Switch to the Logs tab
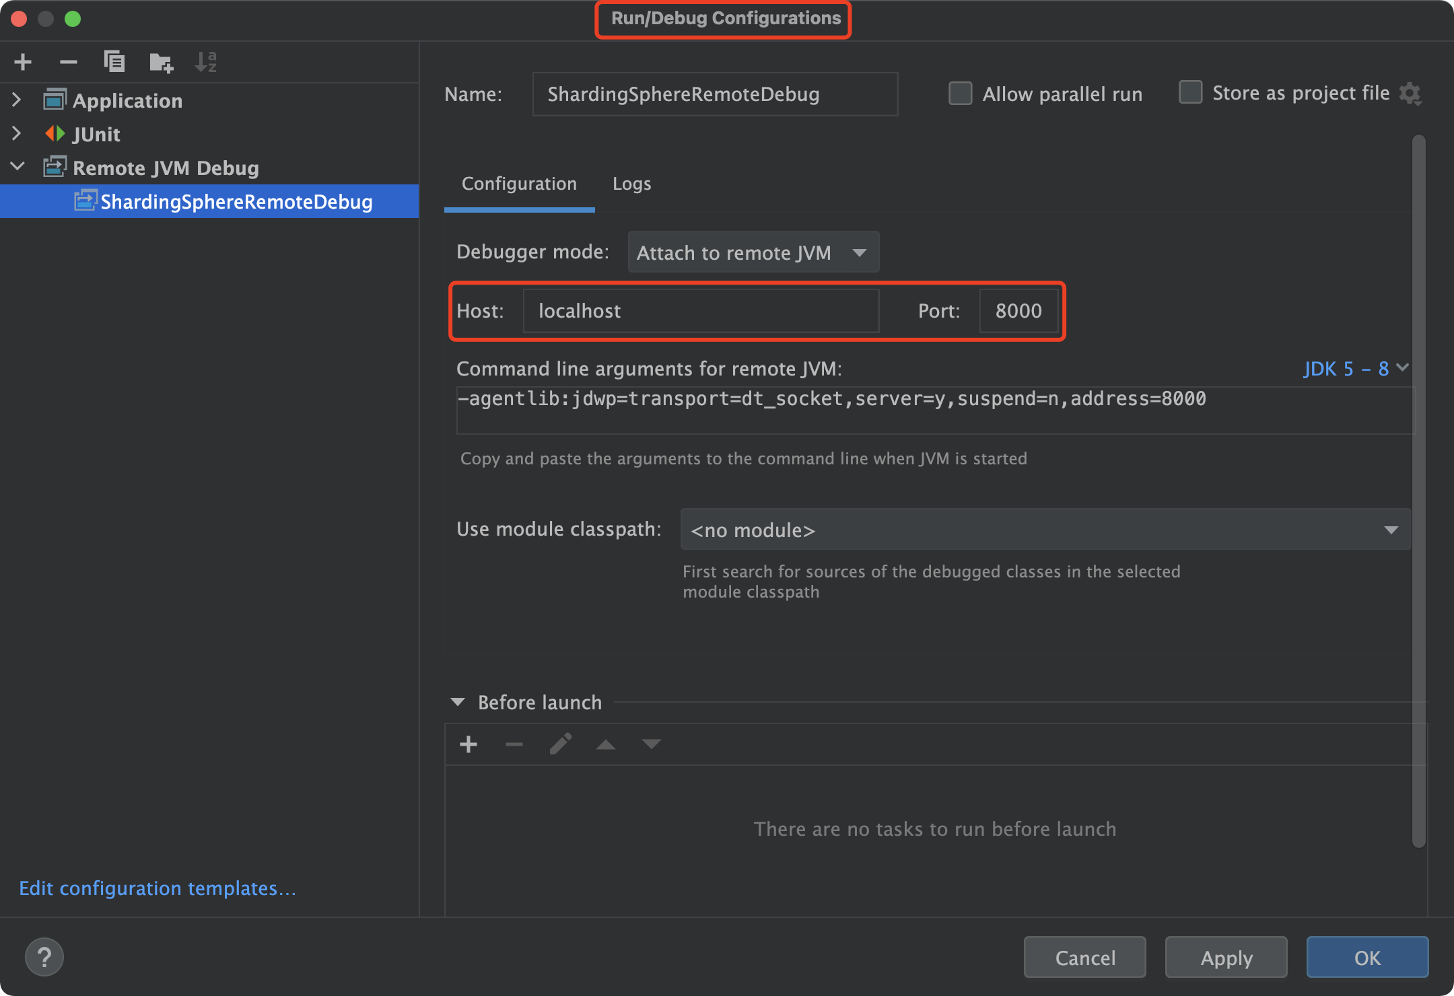 pyautogui.click(x=631, y=184)
